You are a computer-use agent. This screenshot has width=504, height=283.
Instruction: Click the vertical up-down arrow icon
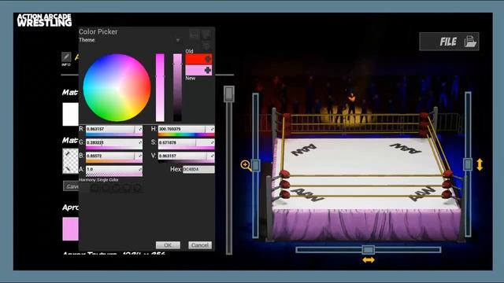point(480,164)
